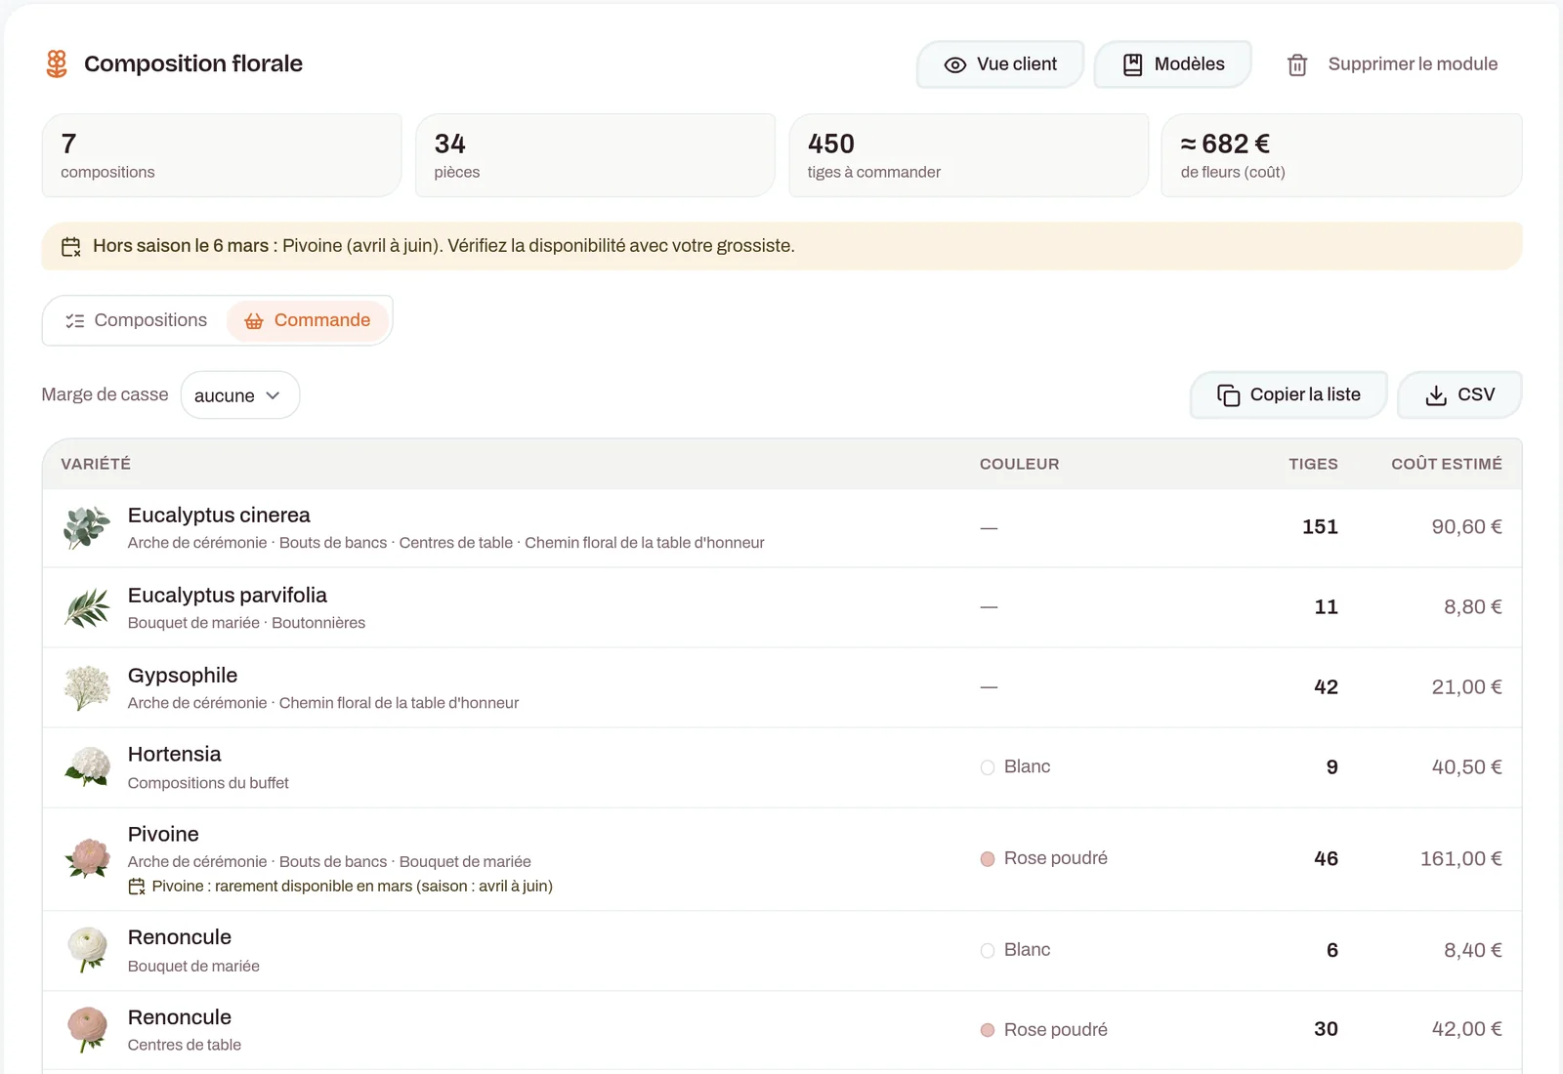The image size is (1563, 1074).
Task: Switch to the Compositions tab
Action: point(136,320)
